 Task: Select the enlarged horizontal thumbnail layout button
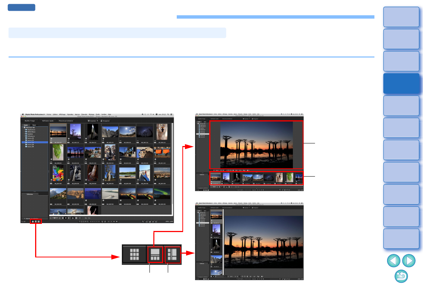(155, 254)
